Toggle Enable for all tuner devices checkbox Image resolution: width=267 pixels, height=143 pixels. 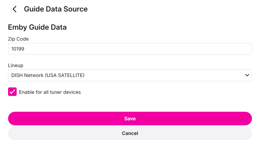pyautogui.click(x=12, y=92)
